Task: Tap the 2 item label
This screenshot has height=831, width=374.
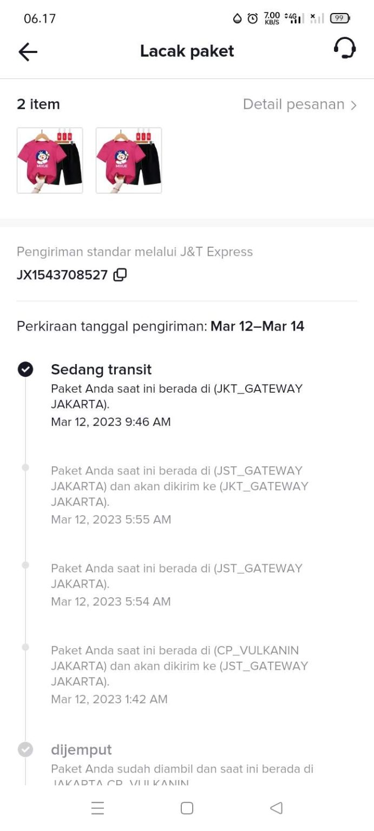Action: coord(38,104)
